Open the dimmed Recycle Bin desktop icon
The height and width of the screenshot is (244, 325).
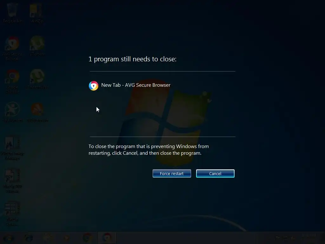click(x=12, y=12)
